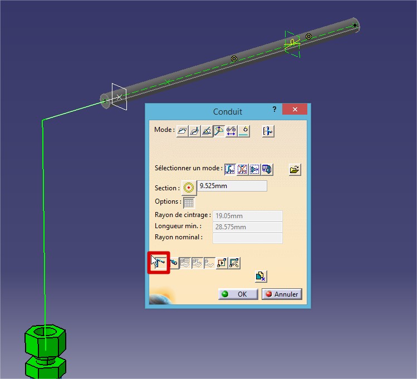The width and height of the screenshot is (417, 379).
Task: Click the red square play-arrow route icon
Action: point(222,263)
